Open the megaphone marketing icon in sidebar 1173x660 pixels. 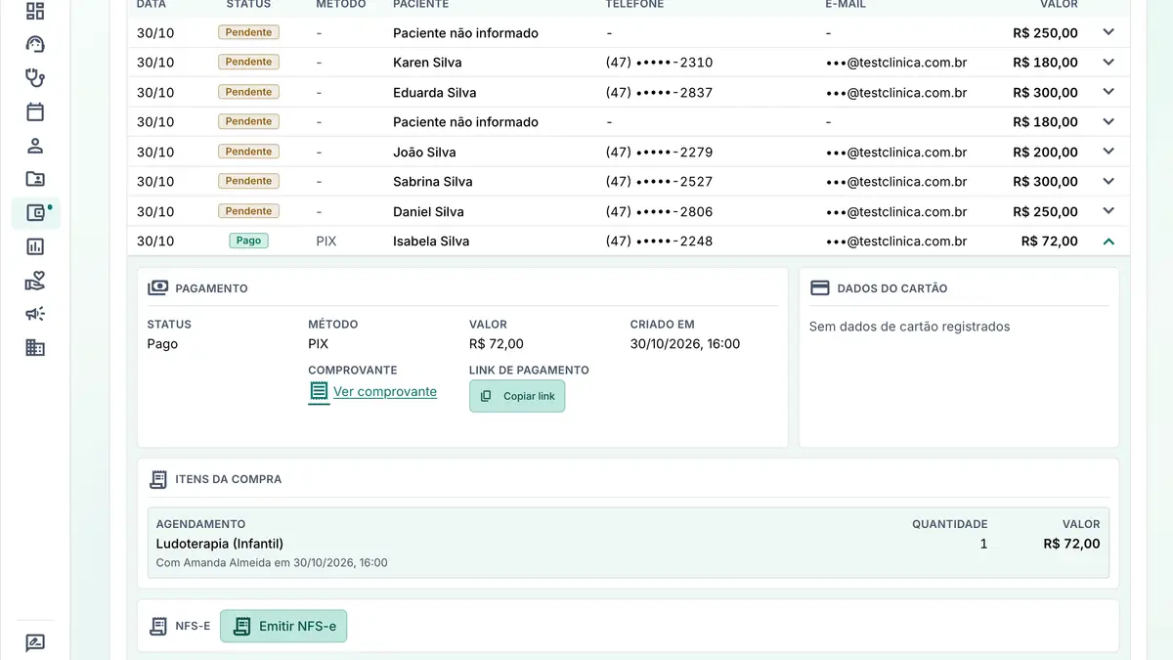[35, 314]
